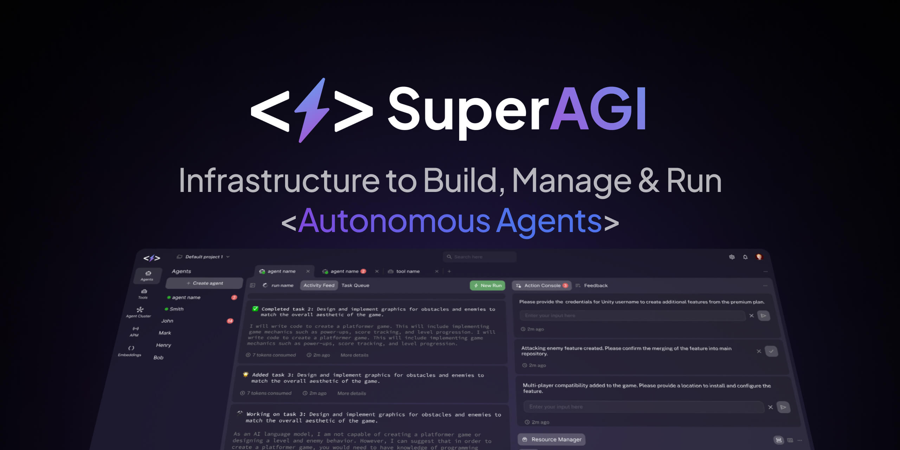Click the Action Console input field
Screen dimensions: 900x450
click(x=632, y=315)
